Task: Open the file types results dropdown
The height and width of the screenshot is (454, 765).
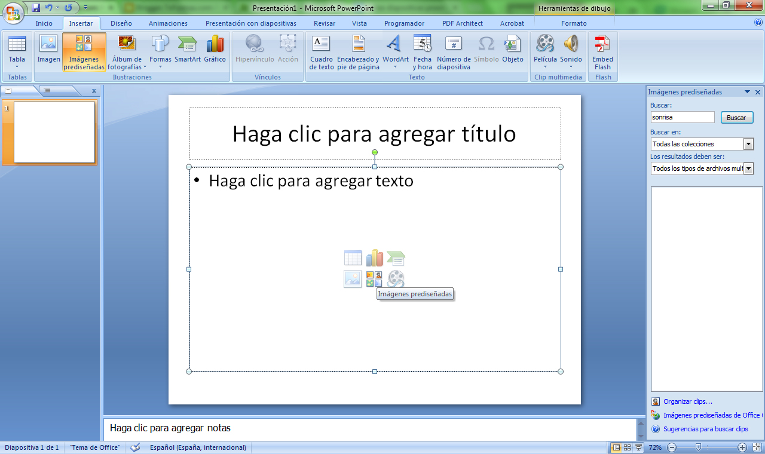Action: click(x=748, y=169)
